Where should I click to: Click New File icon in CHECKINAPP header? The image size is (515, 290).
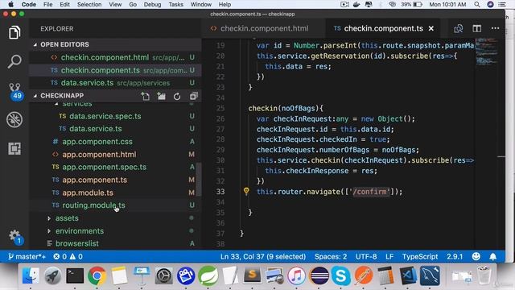point(145,97)
